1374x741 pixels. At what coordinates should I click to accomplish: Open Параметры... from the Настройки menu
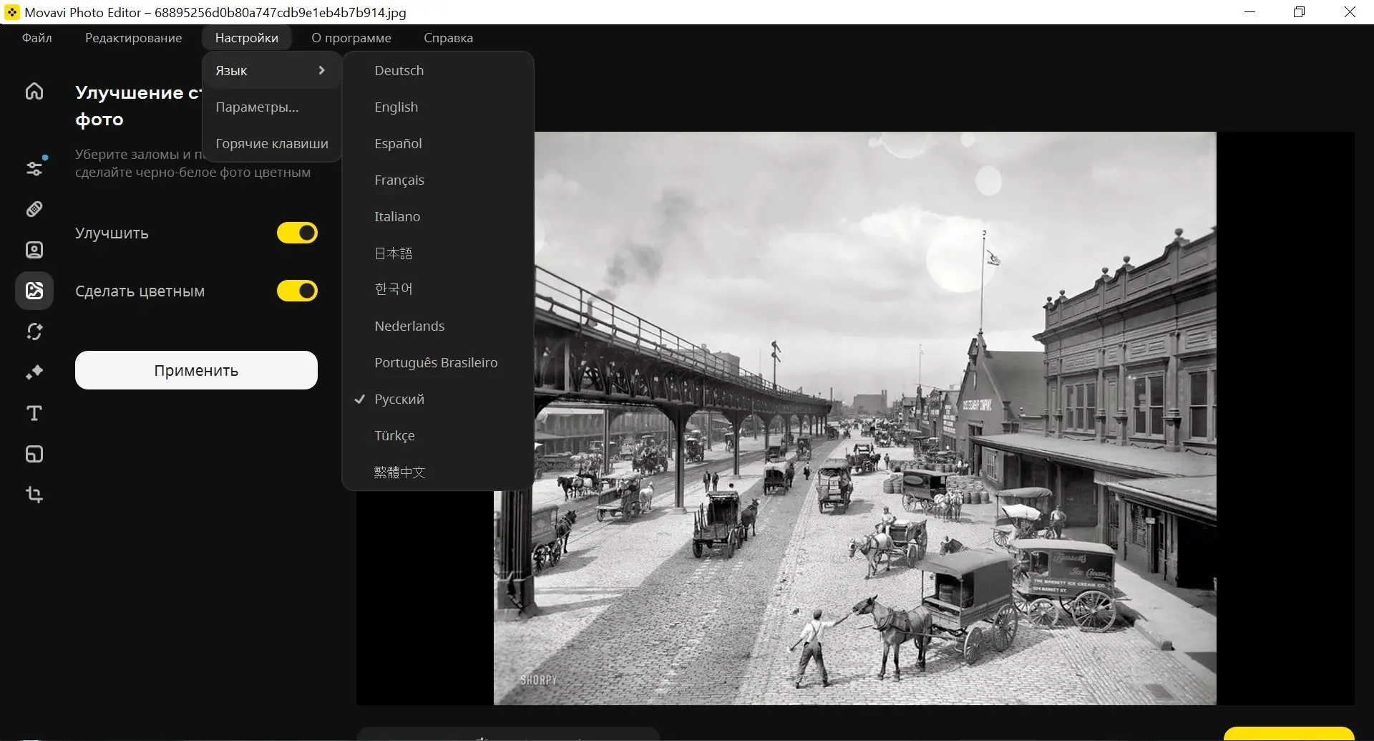[x=257, y=107]
